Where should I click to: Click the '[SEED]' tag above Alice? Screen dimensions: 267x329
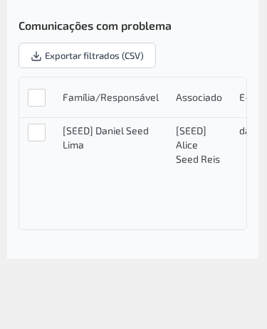pos(191,131)
